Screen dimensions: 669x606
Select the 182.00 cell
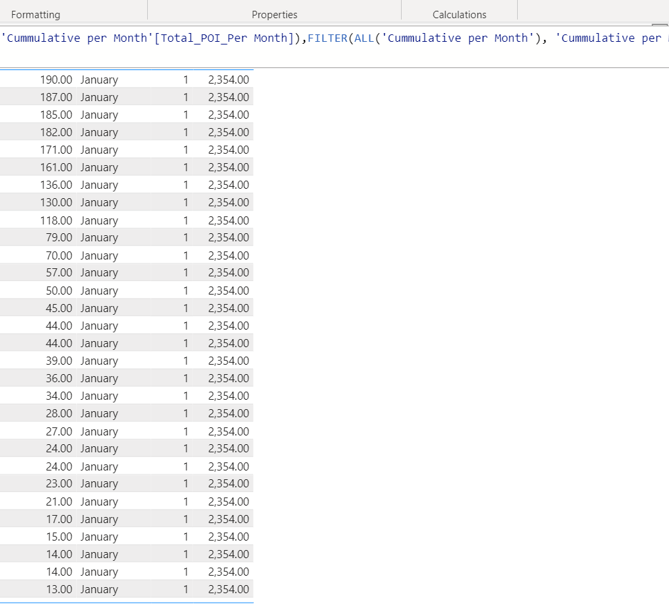[x=56, y=132]
